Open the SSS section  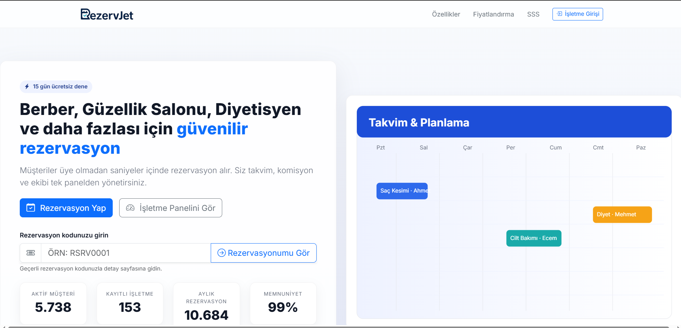[533, 14]
